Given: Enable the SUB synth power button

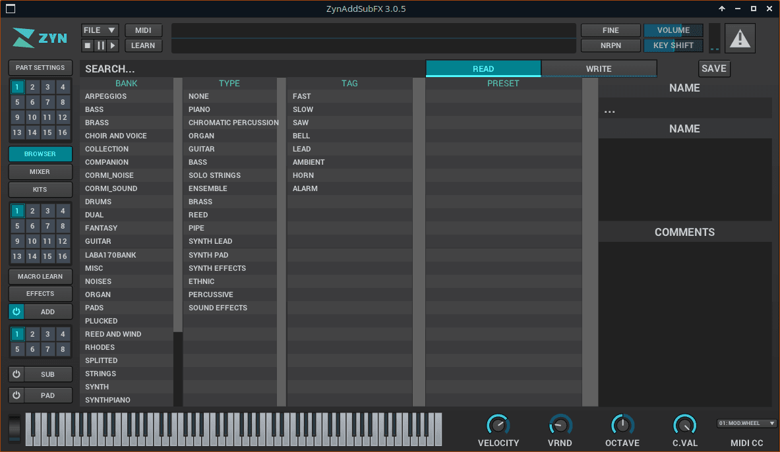Looking at the screenshot, I should coord(16,374).
